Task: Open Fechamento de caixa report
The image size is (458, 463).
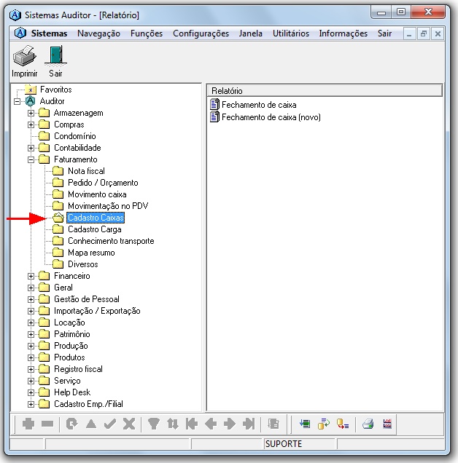Action: point(253,105)
